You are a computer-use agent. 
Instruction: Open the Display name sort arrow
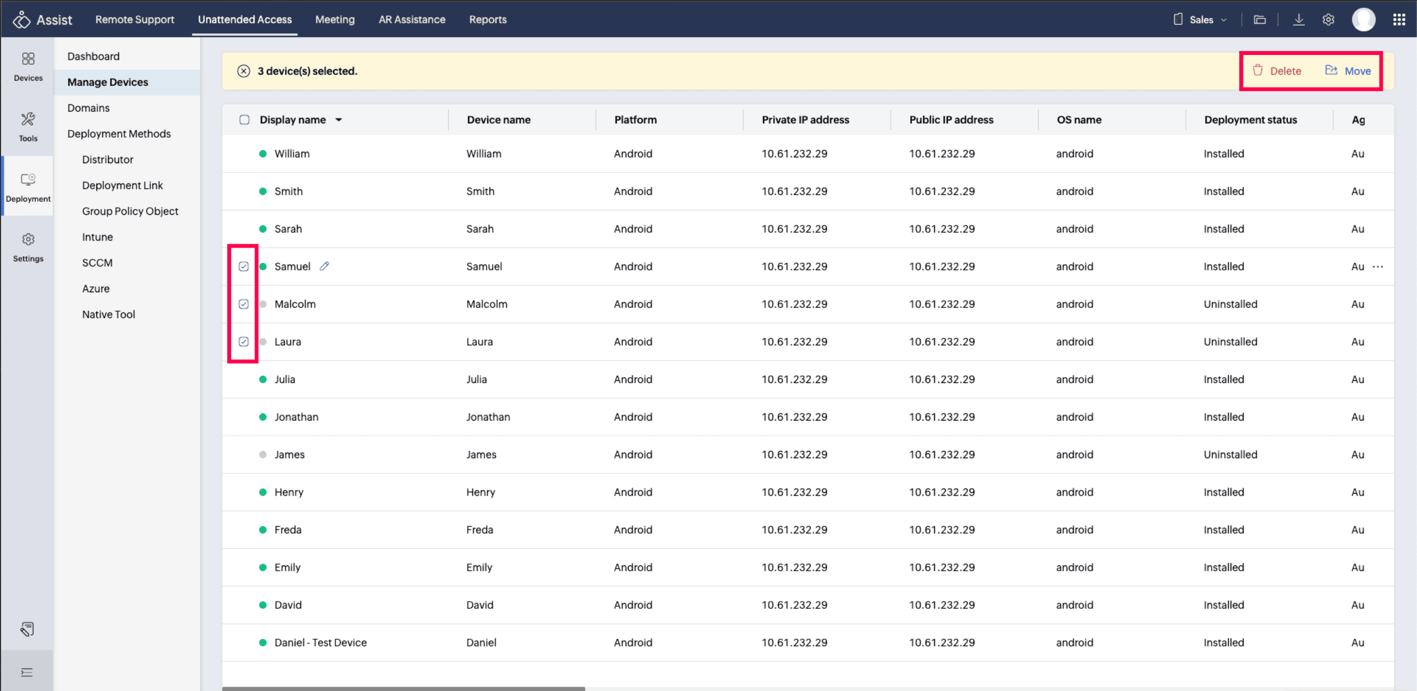click(339, 120)
